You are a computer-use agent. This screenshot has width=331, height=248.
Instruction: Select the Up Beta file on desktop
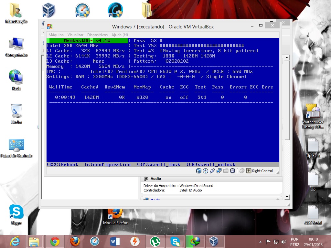313,148
